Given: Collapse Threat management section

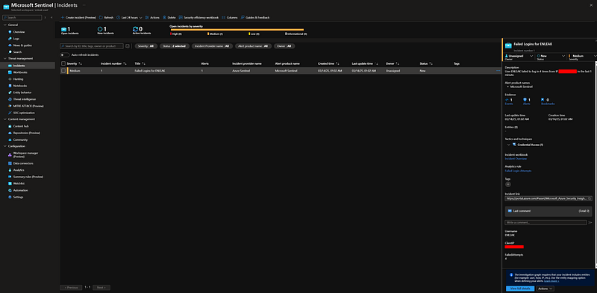Looking at the screenshot, I should click(x=4, y=59).
